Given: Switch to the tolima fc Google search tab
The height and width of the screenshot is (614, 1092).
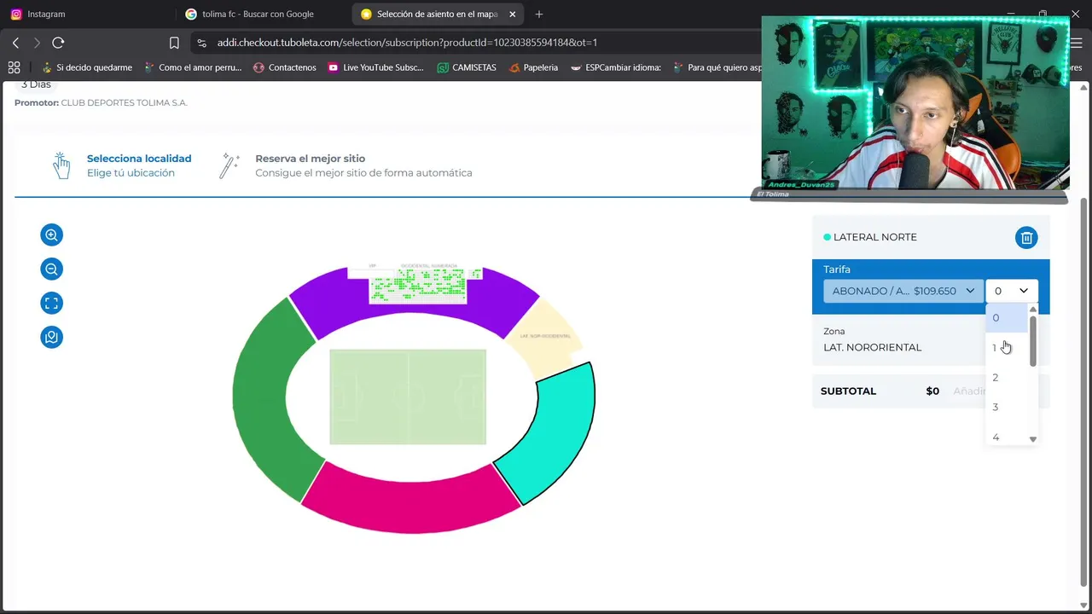Looking at the screenshot, I should (x=264, y=14).
